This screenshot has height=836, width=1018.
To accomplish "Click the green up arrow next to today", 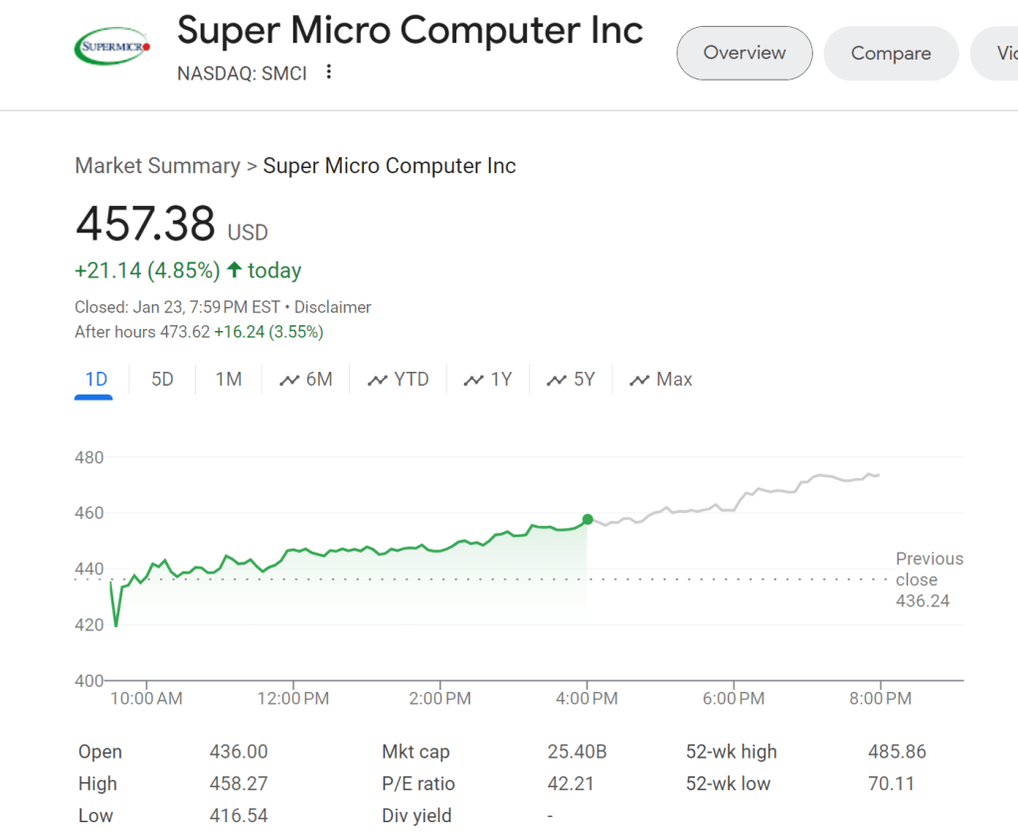I will [234, 270].
